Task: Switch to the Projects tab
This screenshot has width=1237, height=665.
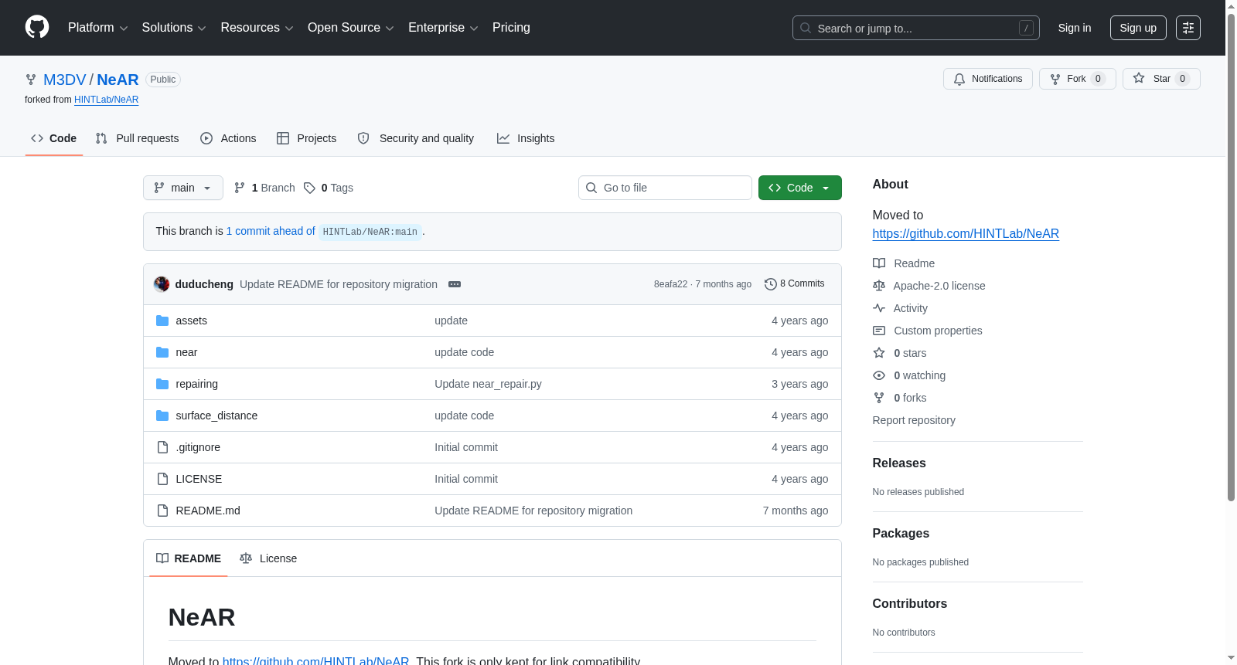Action: pyautogui.click(x=307, y=138)
